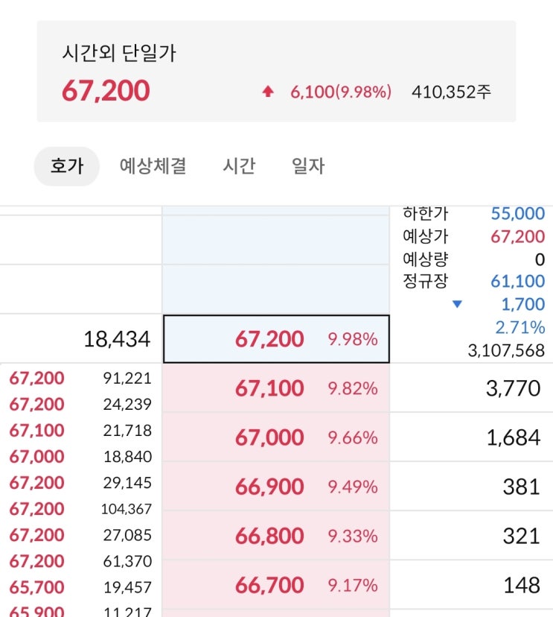Pick the 67,100 bid price row
This screenshot has width=553, height=617.
pos(276,388)
